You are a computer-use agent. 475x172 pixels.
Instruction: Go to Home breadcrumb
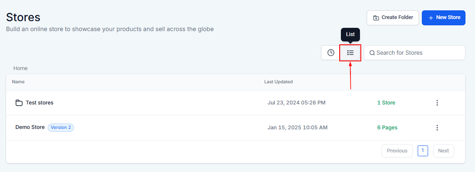[x=20, y=68]
